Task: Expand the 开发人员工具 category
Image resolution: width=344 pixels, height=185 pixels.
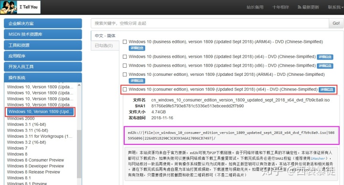Action: tap(43, 67)
